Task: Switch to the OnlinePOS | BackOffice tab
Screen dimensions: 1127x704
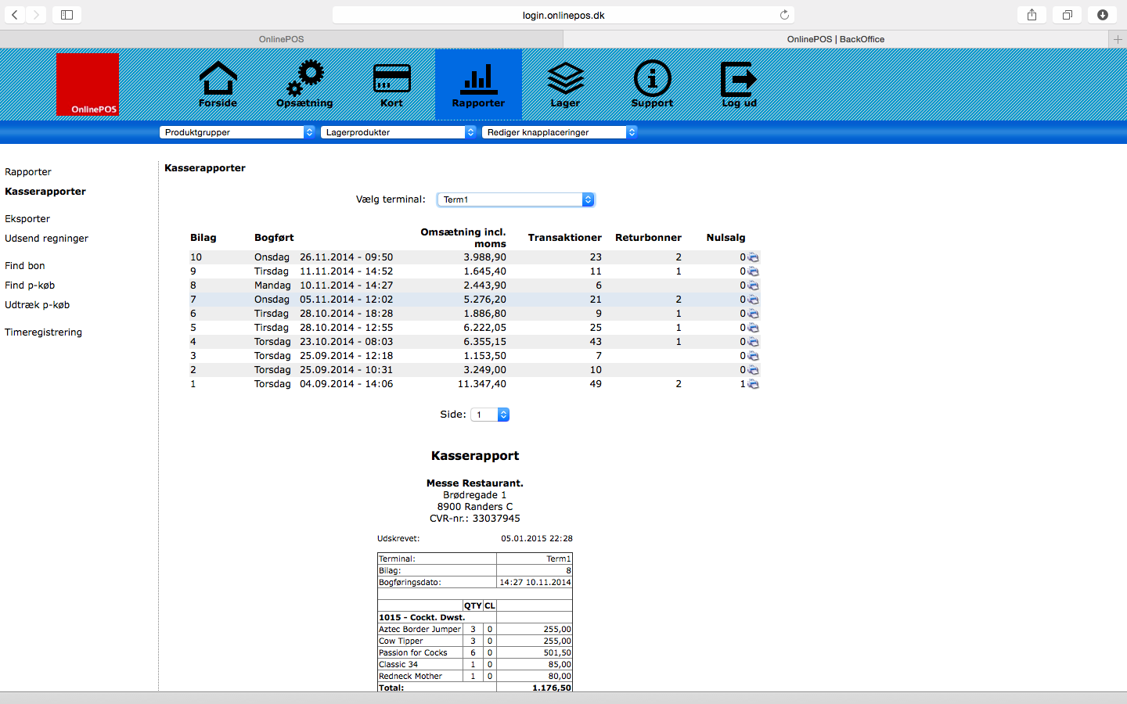Action: [x=835, y=39]
